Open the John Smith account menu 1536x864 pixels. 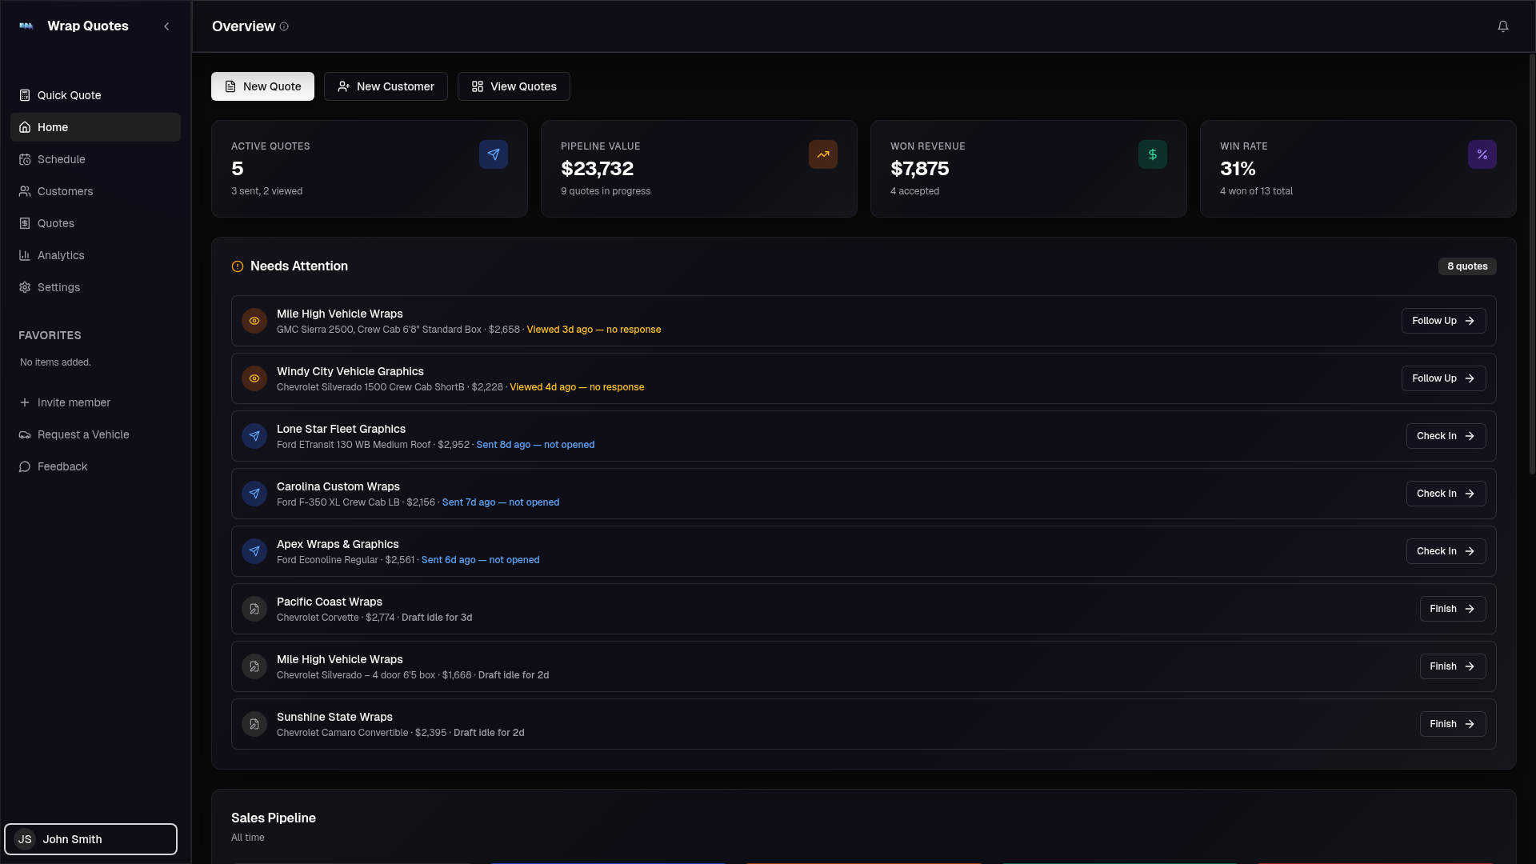[90, 839]
